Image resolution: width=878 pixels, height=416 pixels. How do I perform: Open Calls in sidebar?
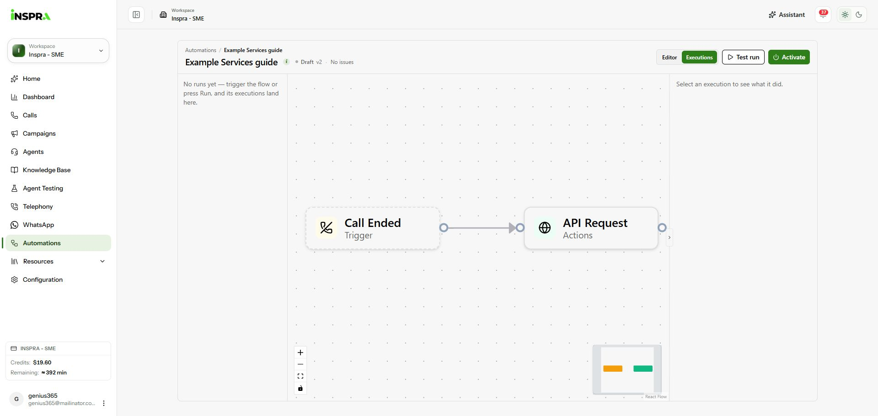coord(58,115)
